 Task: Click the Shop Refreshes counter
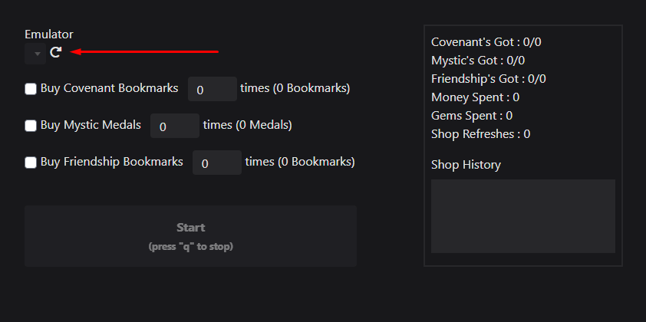coord(480,134)
